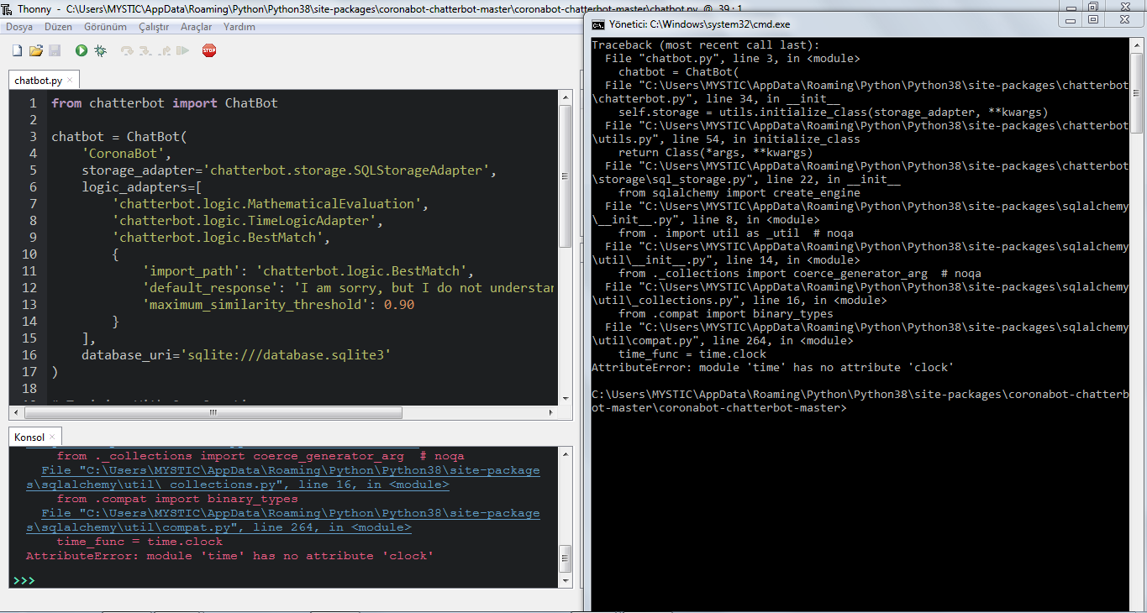Open the Dosya menu
The height and width of the screenshot is (613, 1147).
[x=18, y=27]
